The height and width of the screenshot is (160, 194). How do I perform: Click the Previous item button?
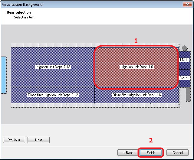click(x=14, y=140)
